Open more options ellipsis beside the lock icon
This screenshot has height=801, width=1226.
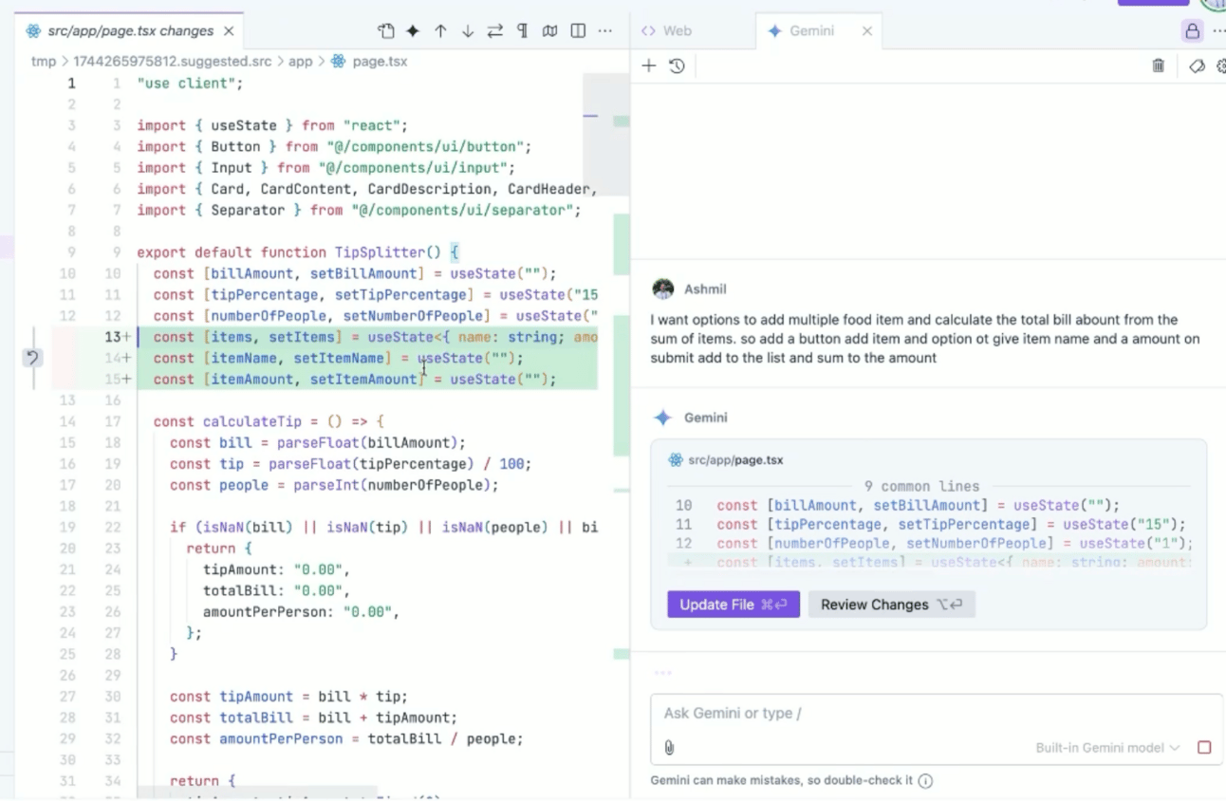1218,31
